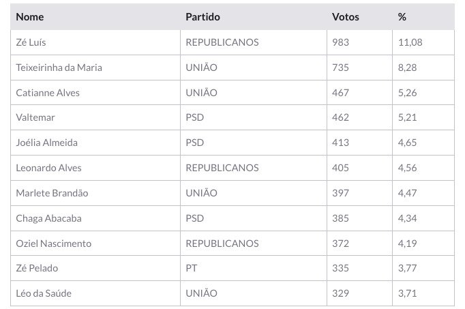Select the 735 votes cell
The image size is (465, 309).
click(340, 68)
